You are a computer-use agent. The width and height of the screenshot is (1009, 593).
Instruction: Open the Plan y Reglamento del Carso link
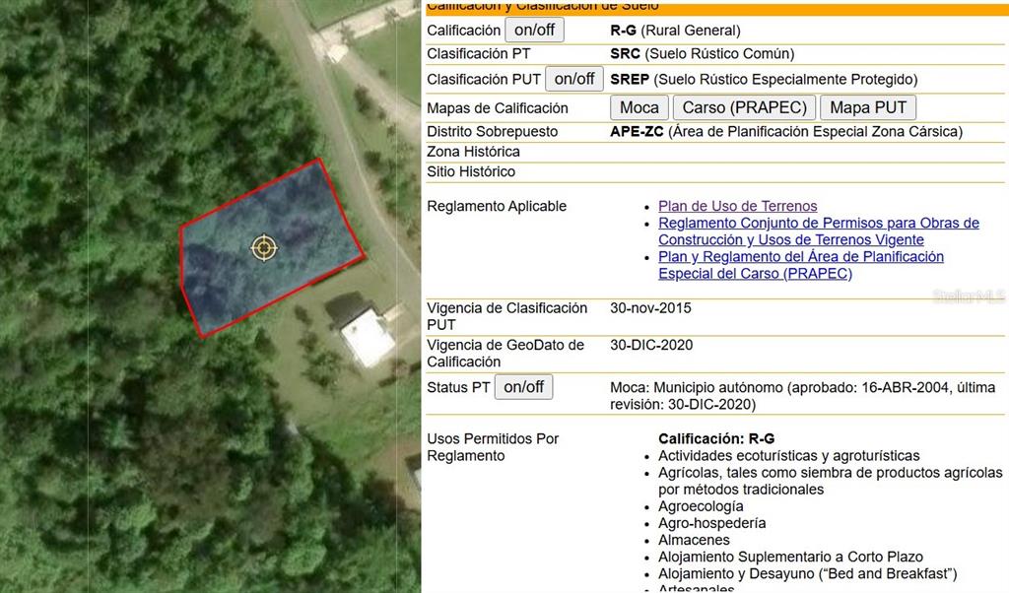800,265
